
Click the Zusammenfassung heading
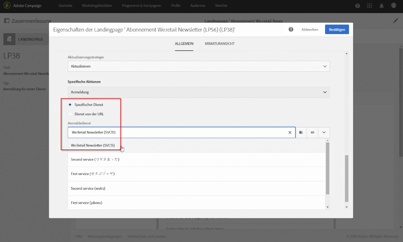click(x=31, y=21)
